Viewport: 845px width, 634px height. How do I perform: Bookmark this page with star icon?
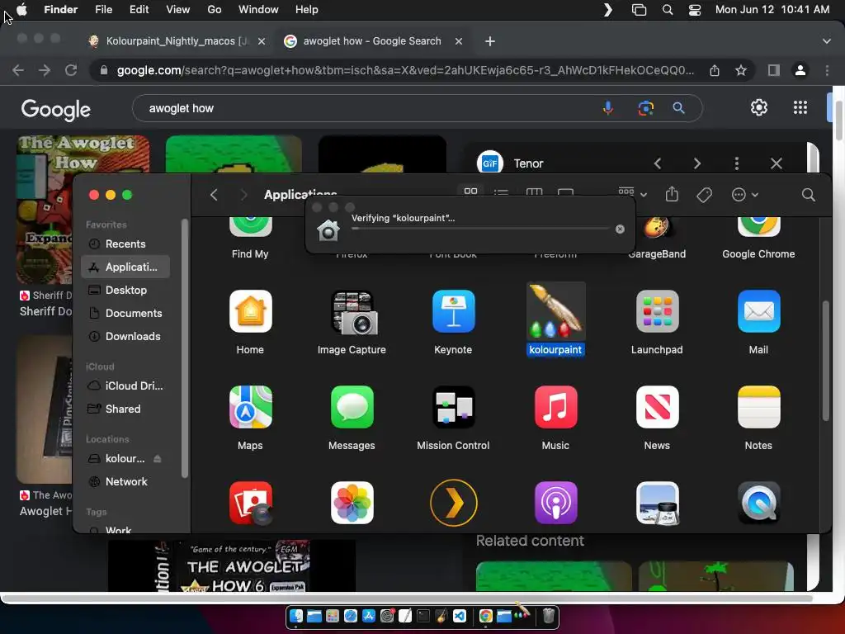[x=741, y=70]
